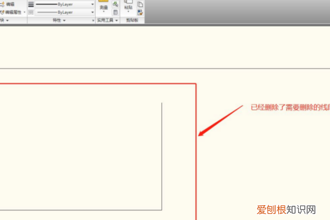Click the lineweight icon beside first ByLayer
This screenshot has width=330, height=220.
[x=31, y=4]
